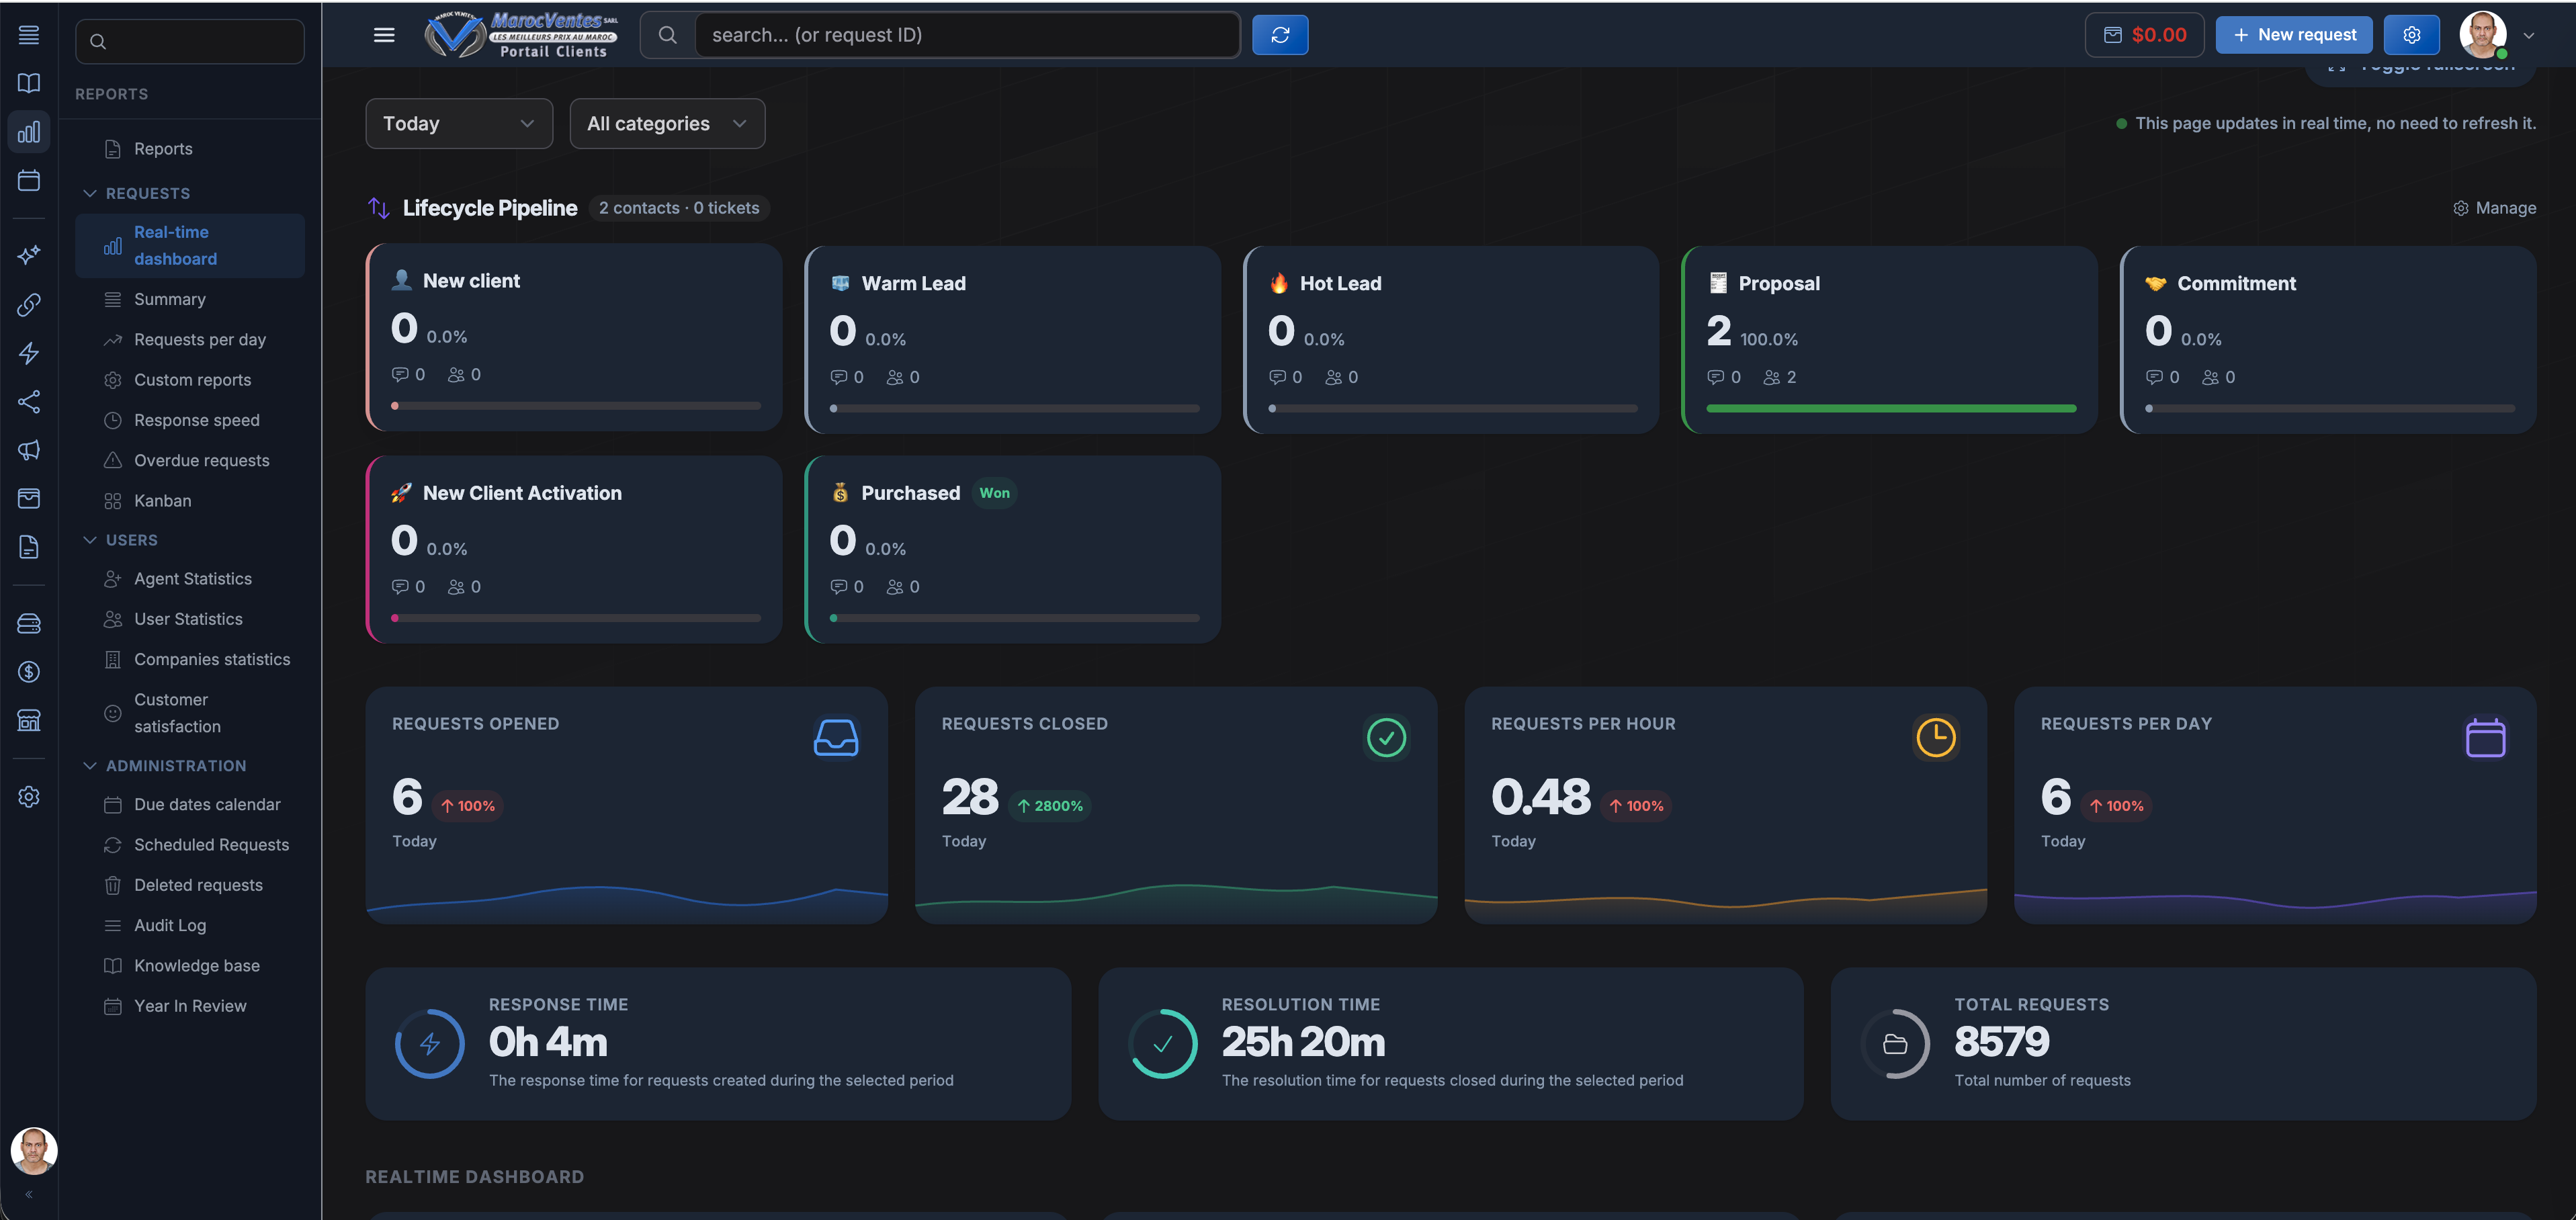Viewport: 2576px width, 1220px height.
Task: Open the calendar icon in the left icon rail
Action: (29, 180)
